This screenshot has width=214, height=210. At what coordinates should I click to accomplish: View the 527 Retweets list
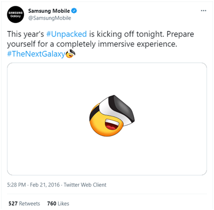pyautogui.click(x=24, y=204)
